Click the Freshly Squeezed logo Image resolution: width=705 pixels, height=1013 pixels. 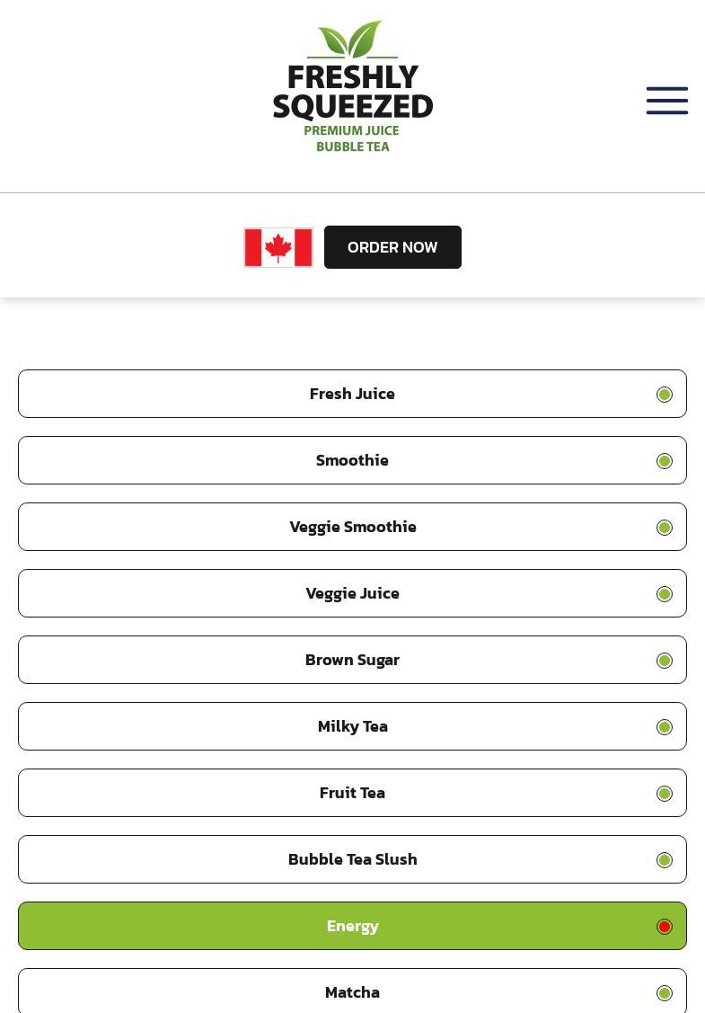tap(352, 85)
